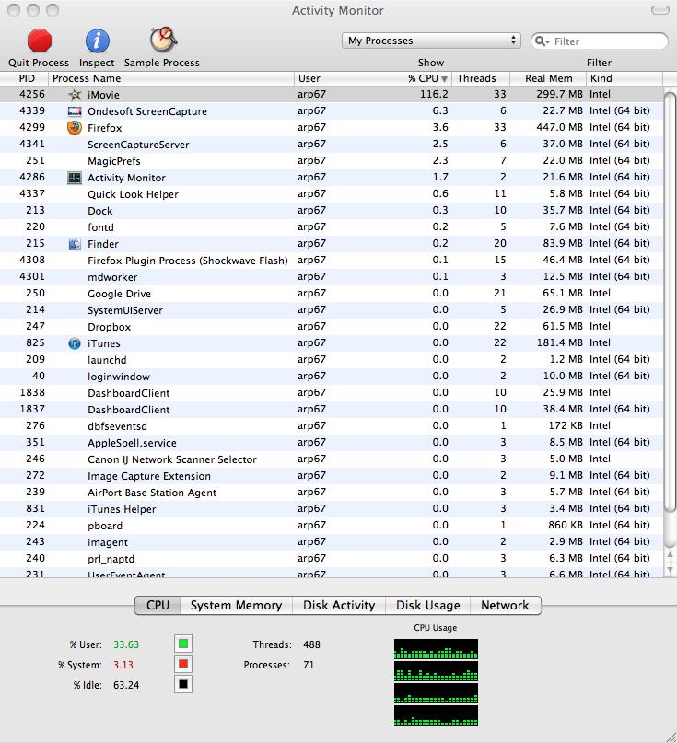This screenshot has width=677, height=743.
Task: Select the AppleSpell.service process row
Action: coord(332,443)
